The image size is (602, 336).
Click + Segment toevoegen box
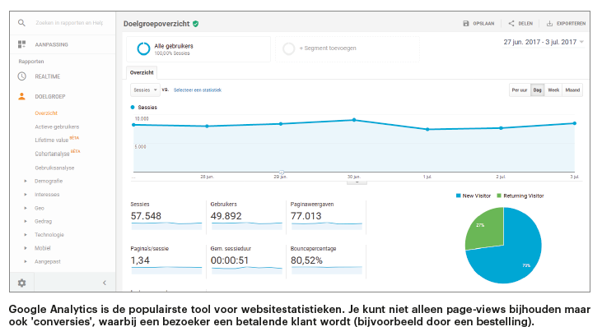click(347, 49)
